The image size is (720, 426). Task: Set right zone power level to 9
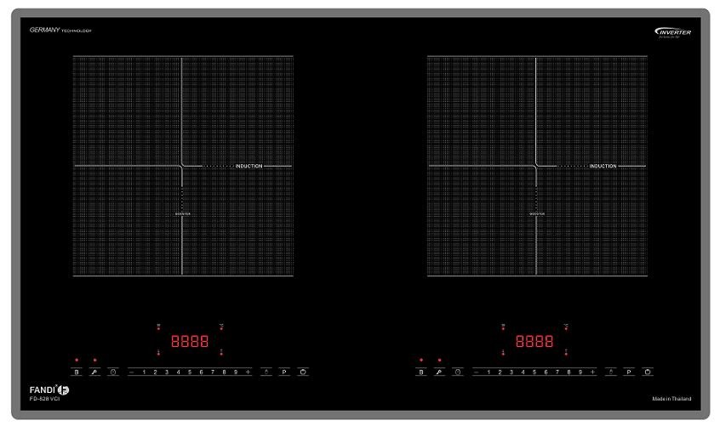click(x=580, y=372)
